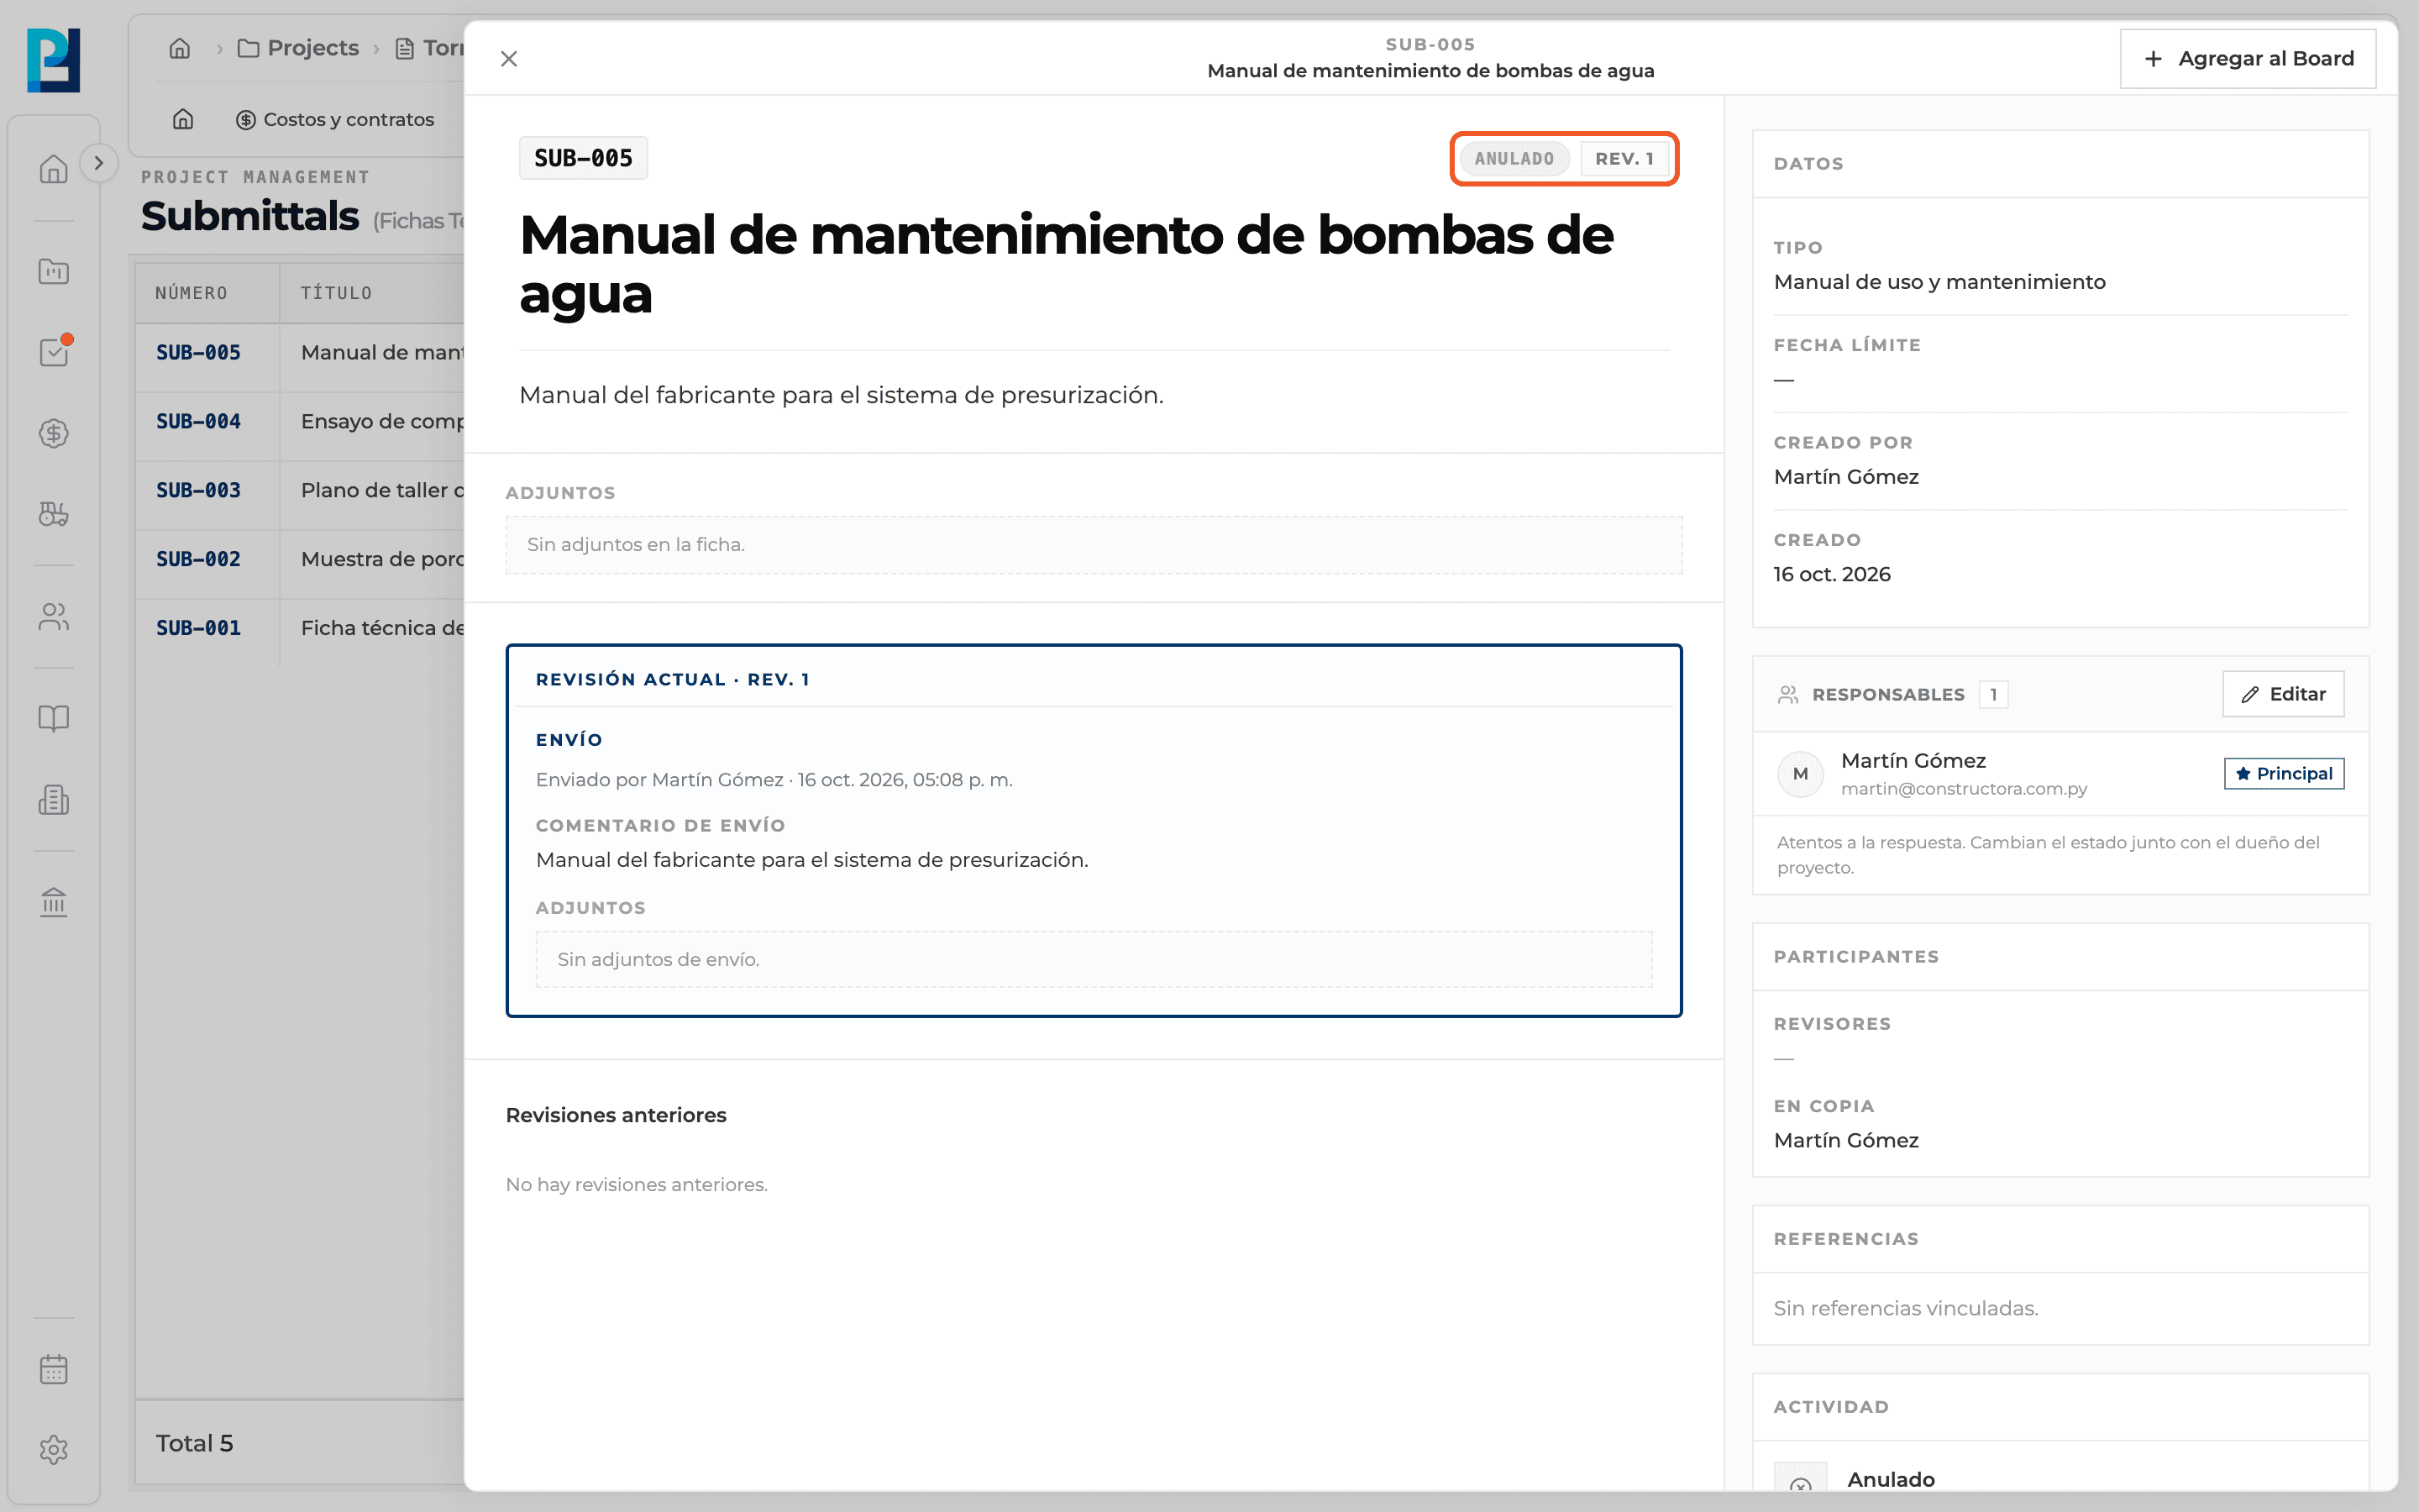Click the Principal star badge for Martín Gómez
2419x1512 pixels.
click(2284, 774)
